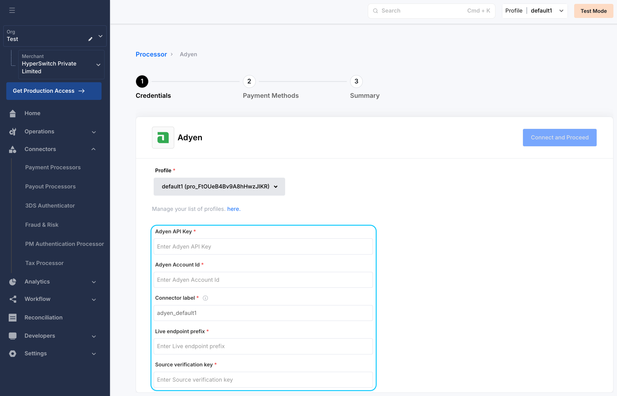
Task: Click the search magnifier icon
Action: pos(375,11)
